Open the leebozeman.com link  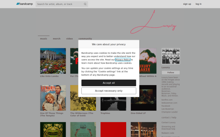click(169, 103)
